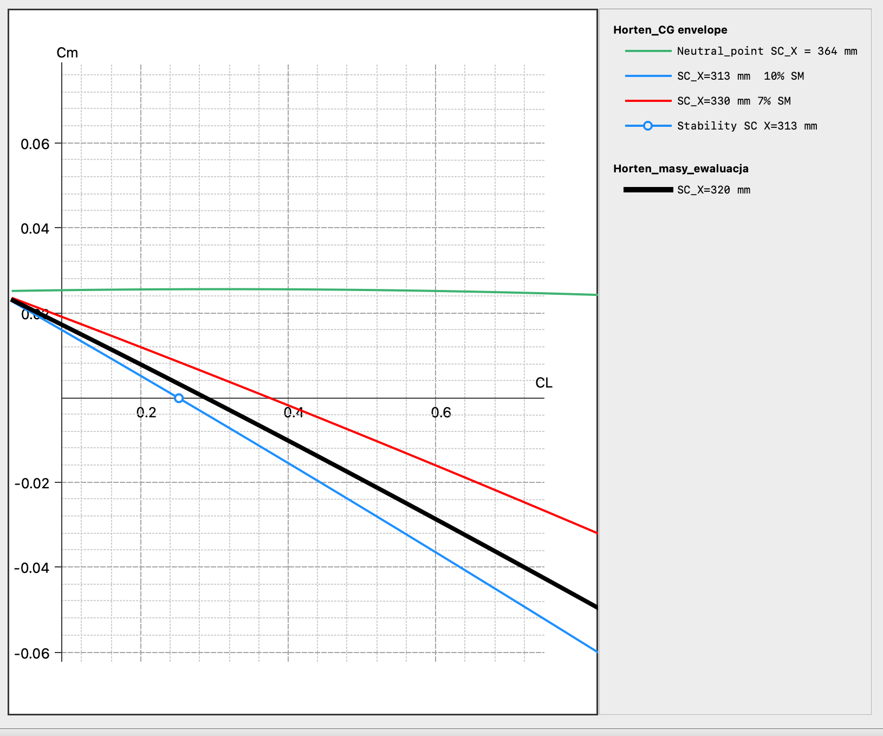Click the 0.6 tick label on CL axis
This screenshot has height=736, width=883.
click(x=441, y=413)
